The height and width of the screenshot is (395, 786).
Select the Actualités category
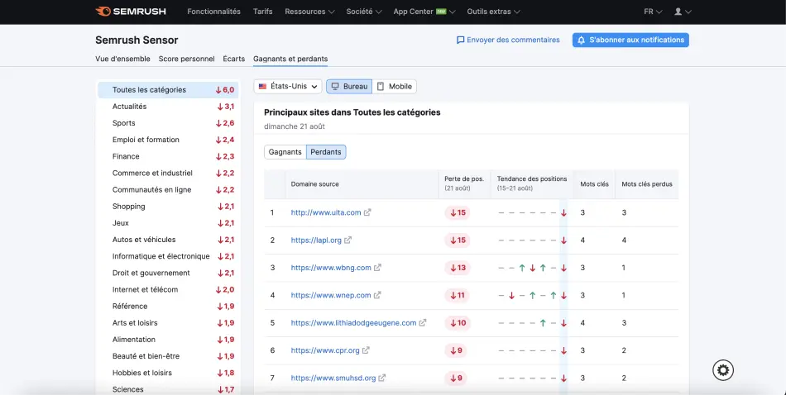168,106
